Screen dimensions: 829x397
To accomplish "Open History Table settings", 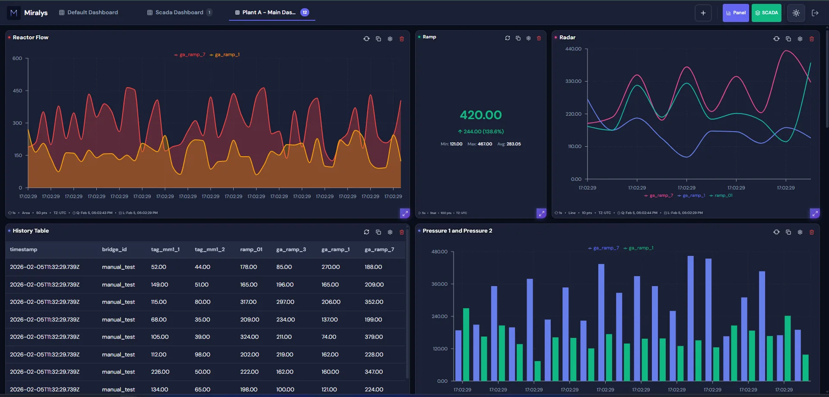I will [x=390, y=232].
